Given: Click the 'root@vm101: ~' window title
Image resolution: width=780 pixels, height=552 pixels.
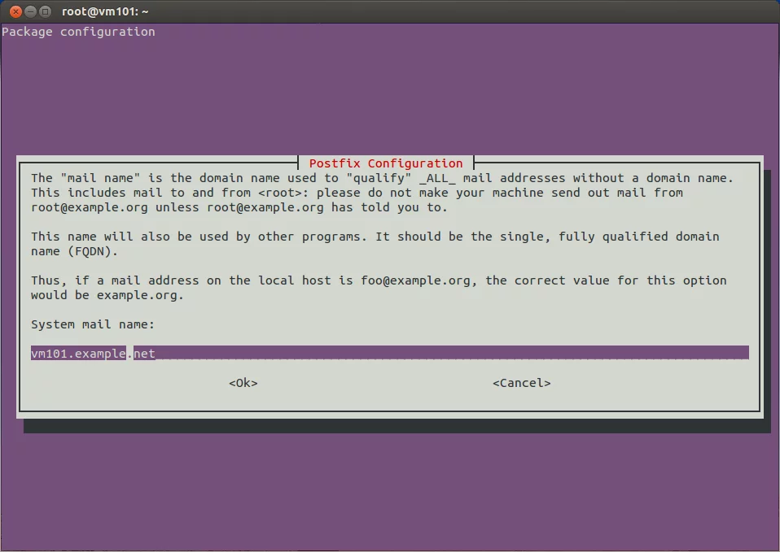Looking at the screenshot, I should click(105, 11).
